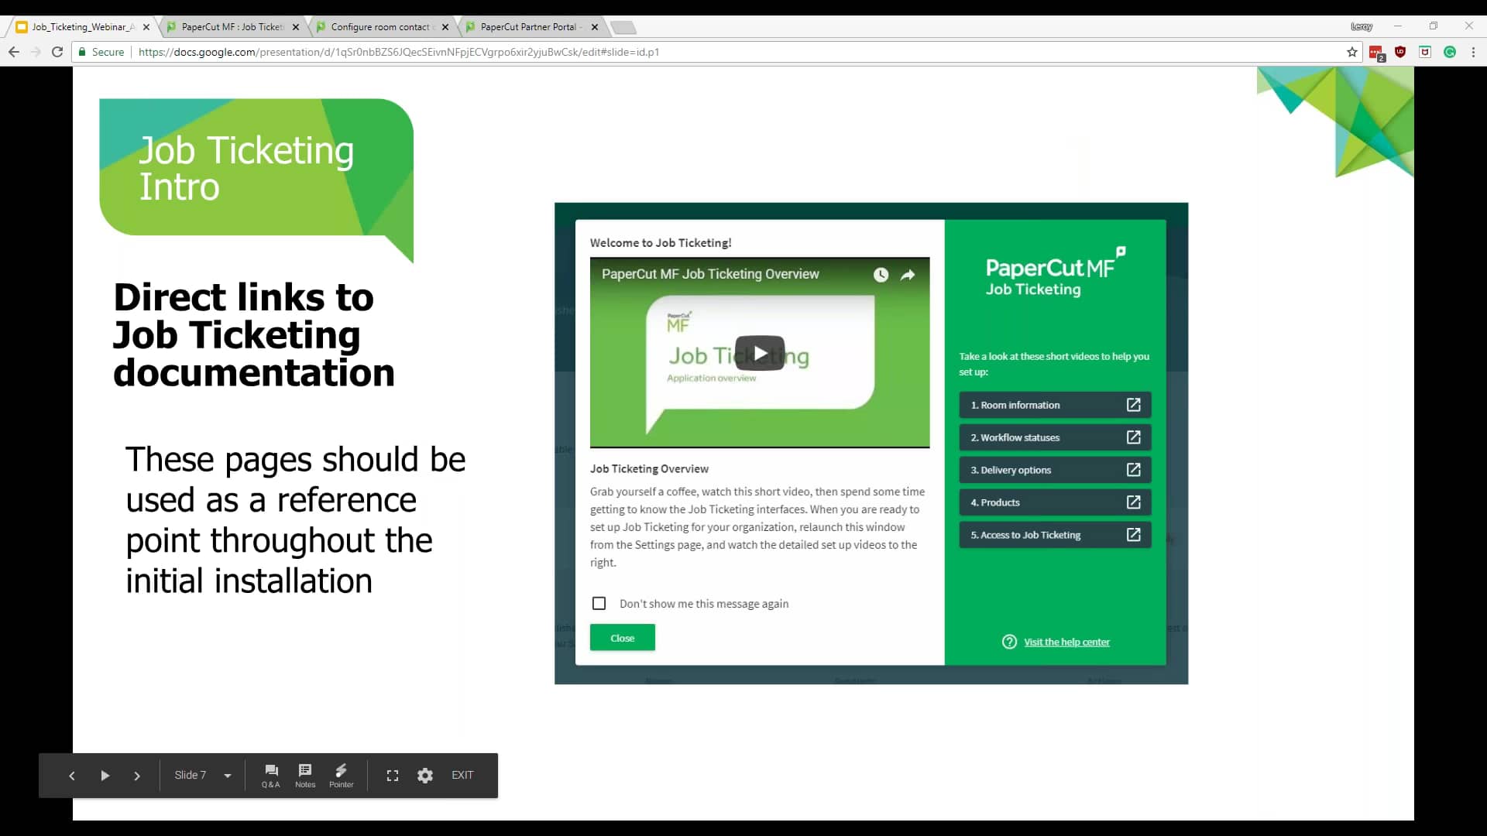Click the 'Visit the help center' link

point(1066,642)
